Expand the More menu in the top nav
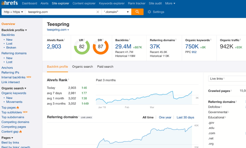The height and width of the screenshot is (148, 246). 170,3
